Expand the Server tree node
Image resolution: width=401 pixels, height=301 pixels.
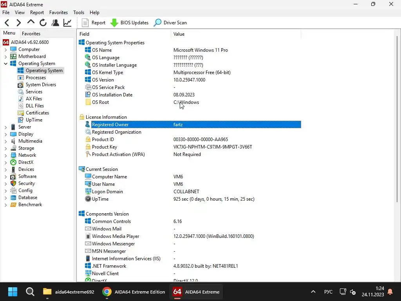tap(5, 127)
